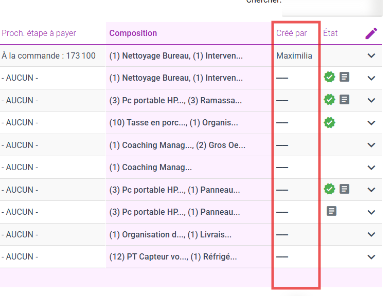Expand the Tasse en porc row details
Viewport: 392px width, 296px height.
tap(371, 123)
